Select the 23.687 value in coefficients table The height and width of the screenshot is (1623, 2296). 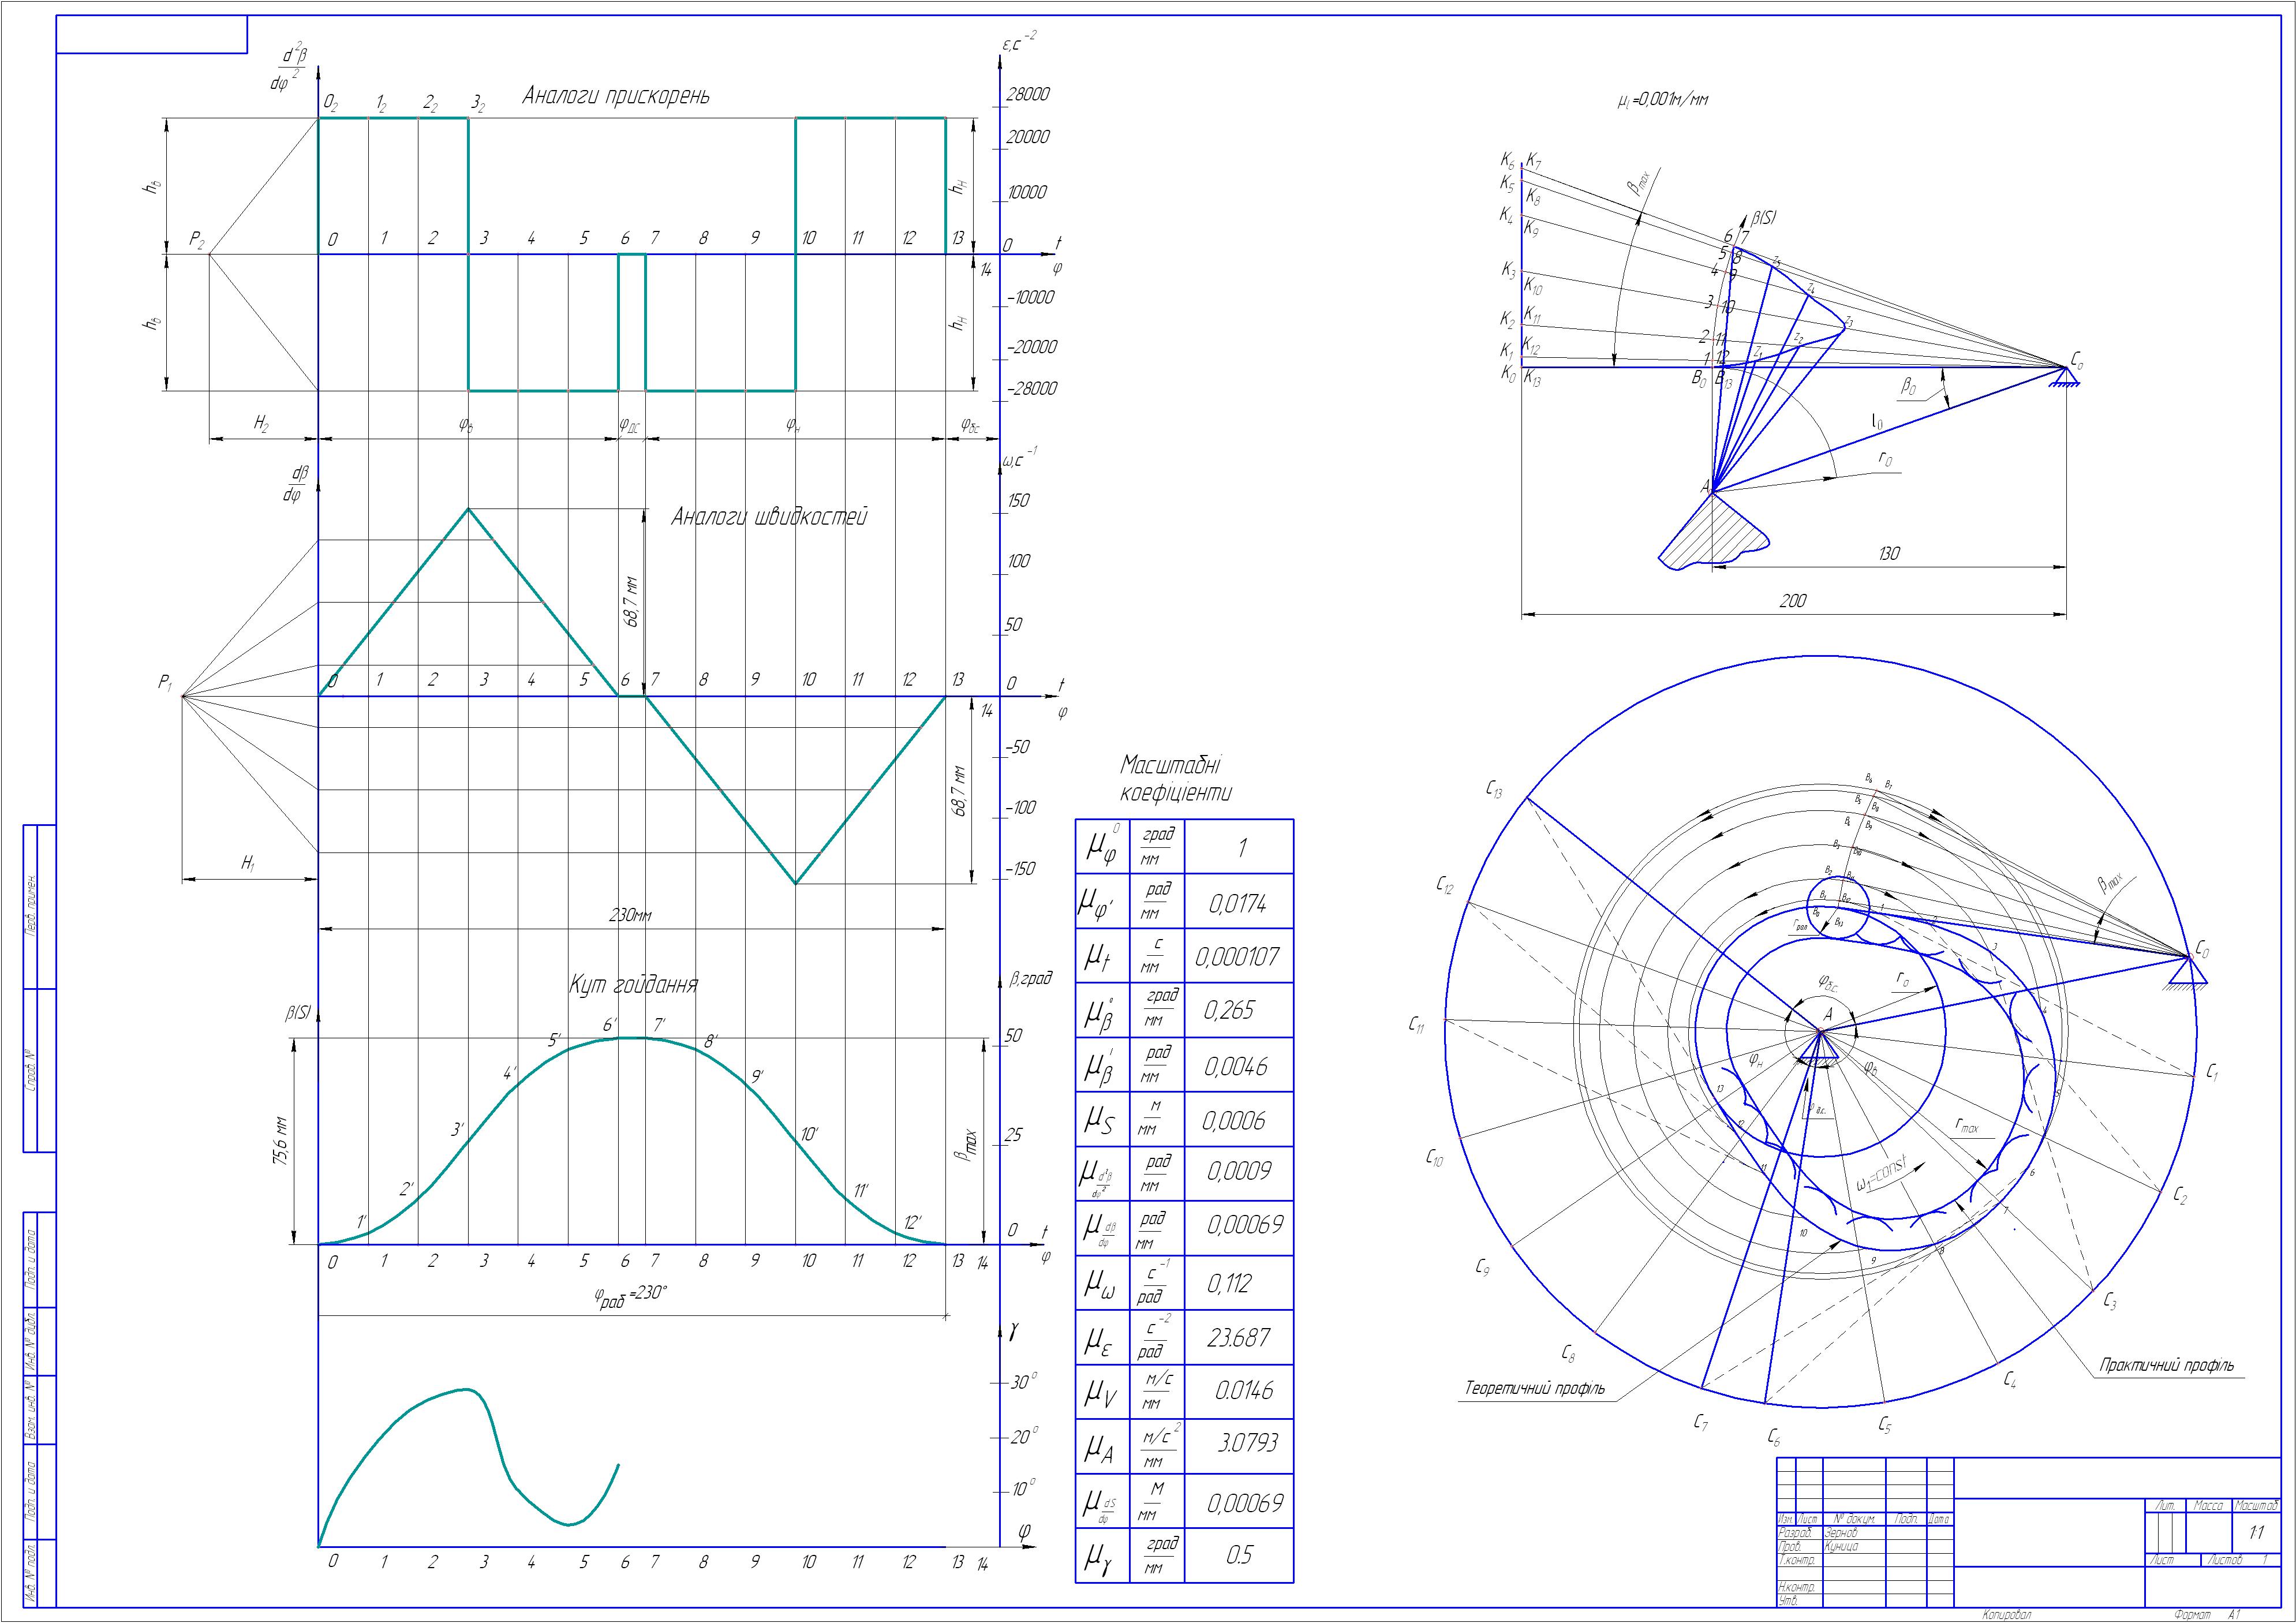pos(1238,1338)
